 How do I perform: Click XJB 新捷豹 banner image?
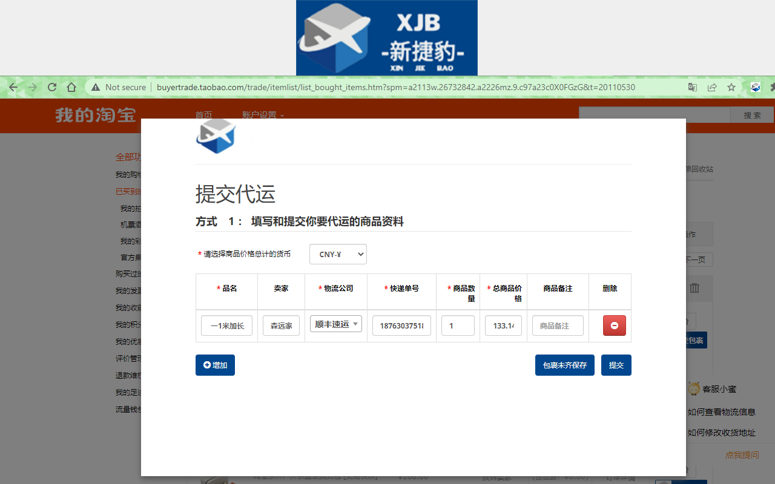(387, 38)
